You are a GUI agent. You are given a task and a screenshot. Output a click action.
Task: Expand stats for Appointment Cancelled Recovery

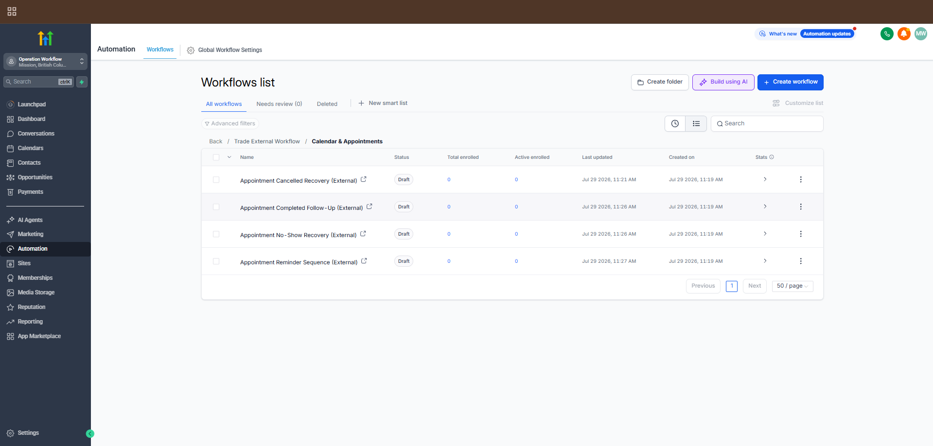tap(765, 179)
